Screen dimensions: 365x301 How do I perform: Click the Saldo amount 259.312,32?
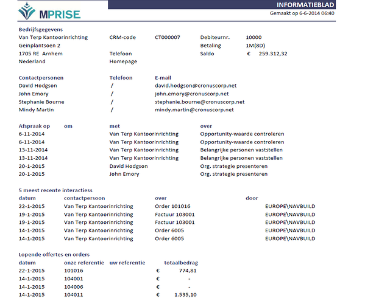pos(273,54)
